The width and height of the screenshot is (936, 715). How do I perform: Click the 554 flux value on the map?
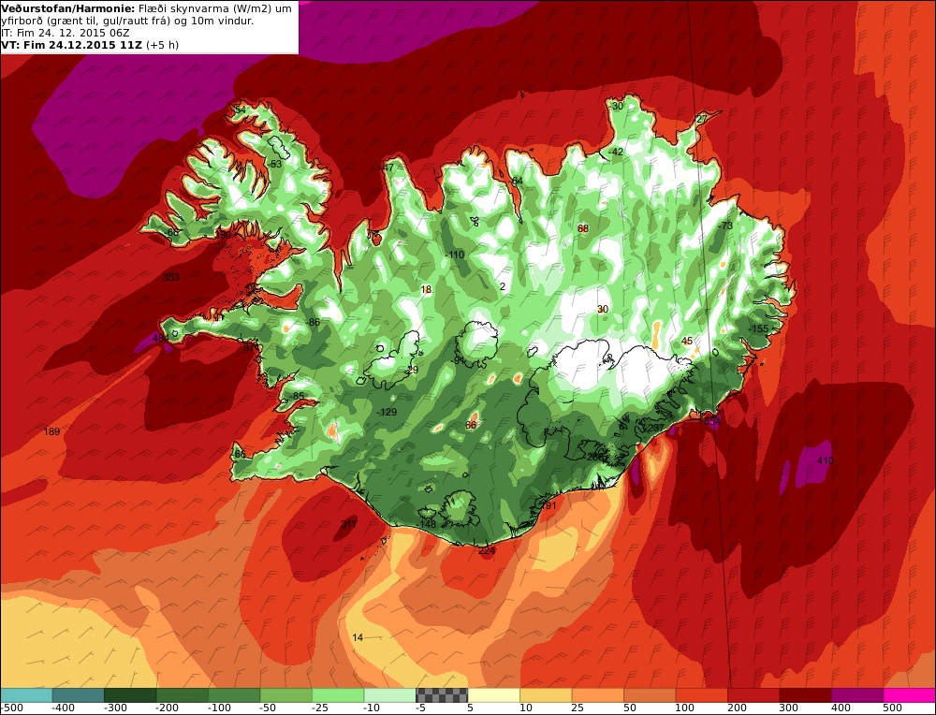point(712,421)
